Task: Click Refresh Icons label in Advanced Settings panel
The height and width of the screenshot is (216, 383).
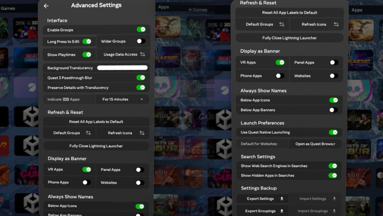Action: point(120,133)
